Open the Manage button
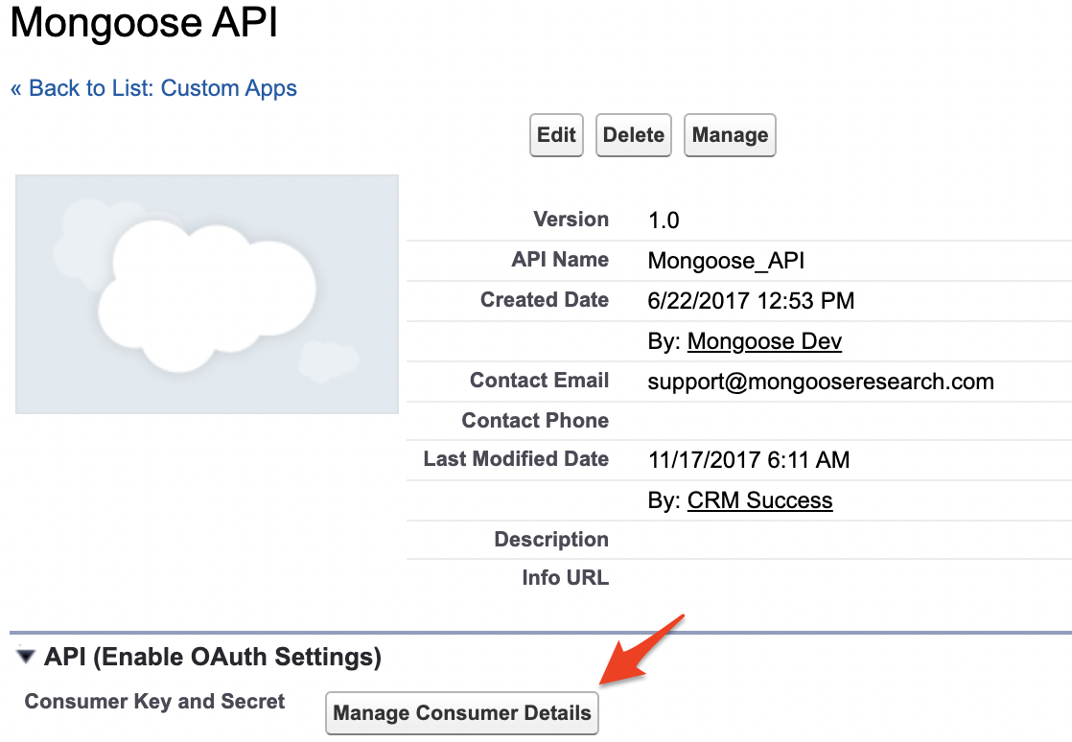This screenshot has width=1072, height=742. click(x=730, y=135)
